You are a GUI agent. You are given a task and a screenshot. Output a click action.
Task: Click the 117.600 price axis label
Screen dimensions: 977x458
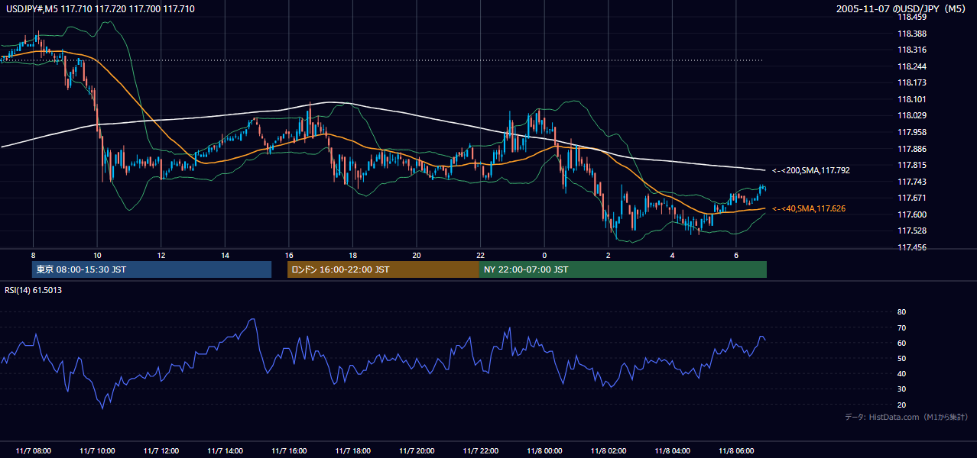click(x=911, y=214)
